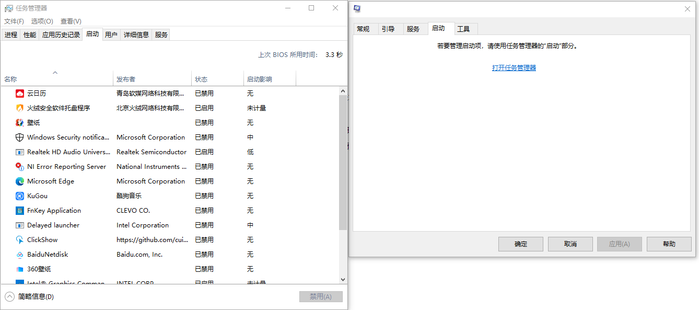Click the 云日历 app icon
Image resolution: width=699 pixels, height=310 pixels.
tap(20, 94)
